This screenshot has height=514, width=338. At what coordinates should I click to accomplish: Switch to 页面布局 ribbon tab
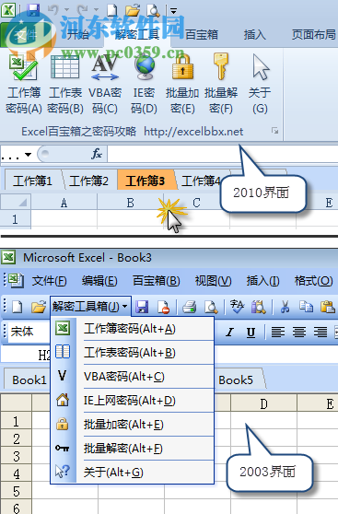[x=314, y=34]
